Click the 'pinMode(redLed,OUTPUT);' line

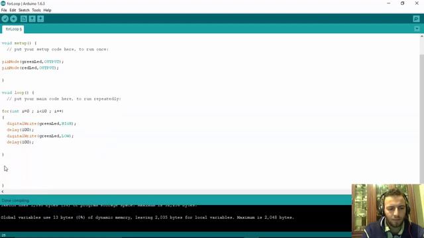click(x=30, y=68)
